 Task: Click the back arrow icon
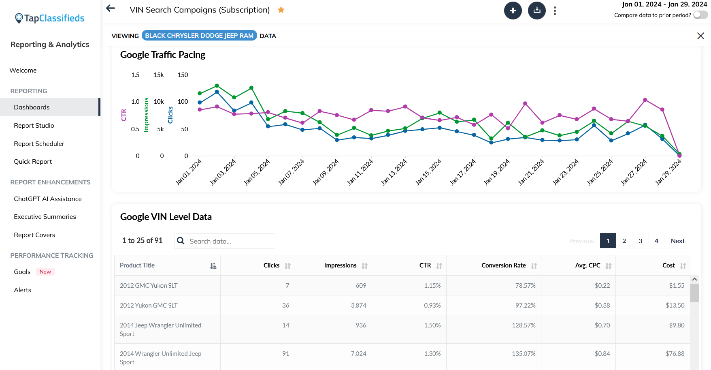tap(111, 9)
